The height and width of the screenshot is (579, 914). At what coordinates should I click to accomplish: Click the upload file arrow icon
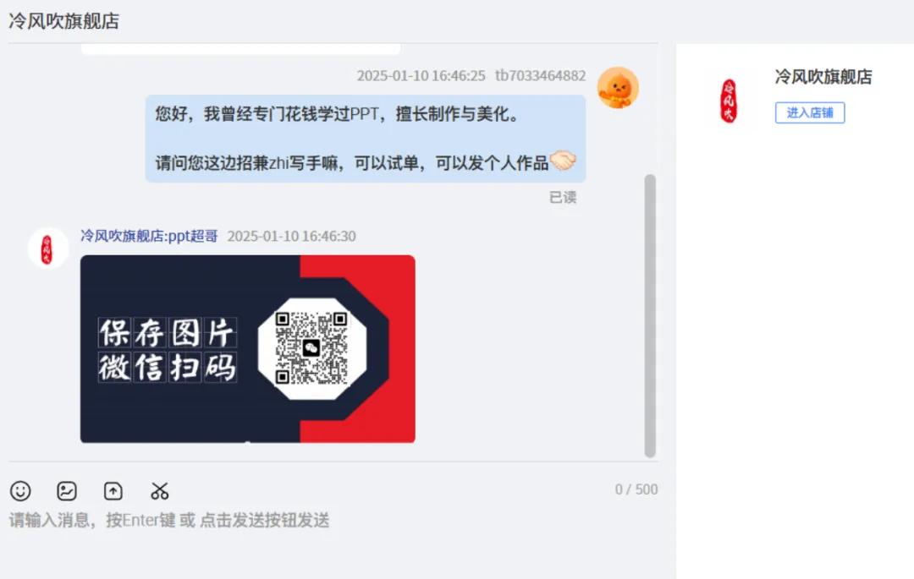click(x=113, y=491)
